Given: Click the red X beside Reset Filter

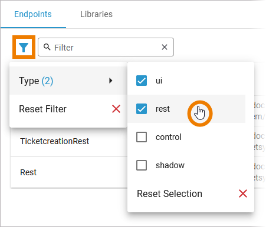Looking at the screenshot, I should (116, 109).
